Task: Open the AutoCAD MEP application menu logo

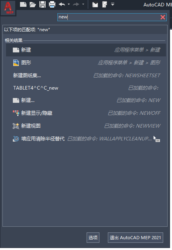Action: [x=8, y=8]
